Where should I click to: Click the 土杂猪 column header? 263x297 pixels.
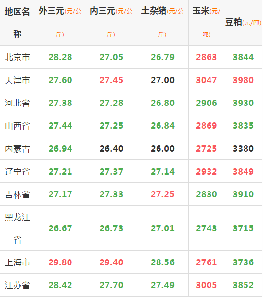pyautogui.click(x=162, y=22)
